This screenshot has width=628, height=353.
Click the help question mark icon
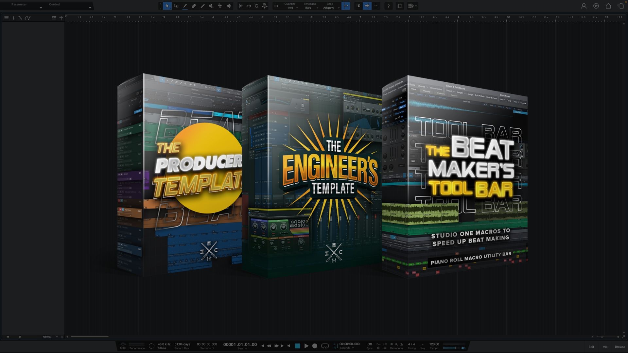coord(388,6)
